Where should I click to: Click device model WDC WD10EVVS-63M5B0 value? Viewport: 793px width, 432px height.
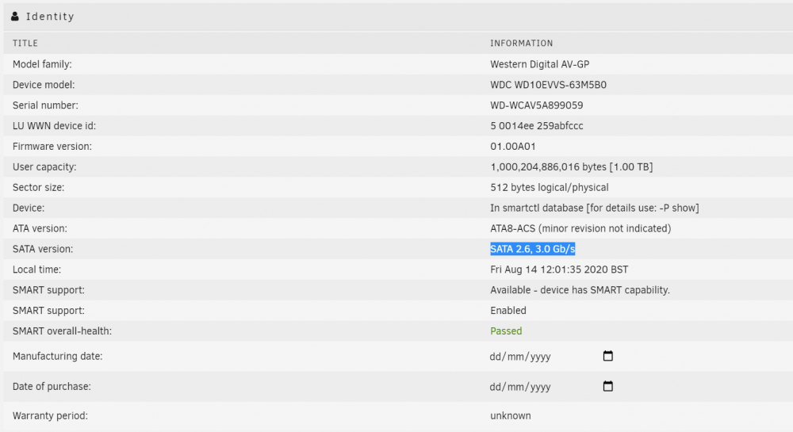click(x=548, y=85)
